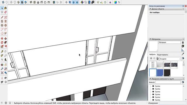
Task: Select the Text label tool
Action: 6,56
